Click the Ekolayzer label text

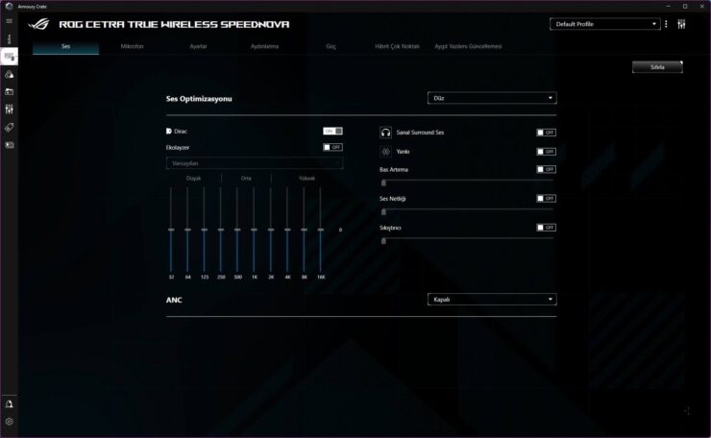178,147
